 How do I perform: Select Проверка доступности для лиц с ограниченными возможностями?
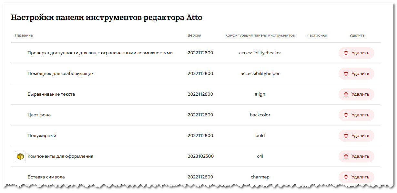(x=100, y=53)
